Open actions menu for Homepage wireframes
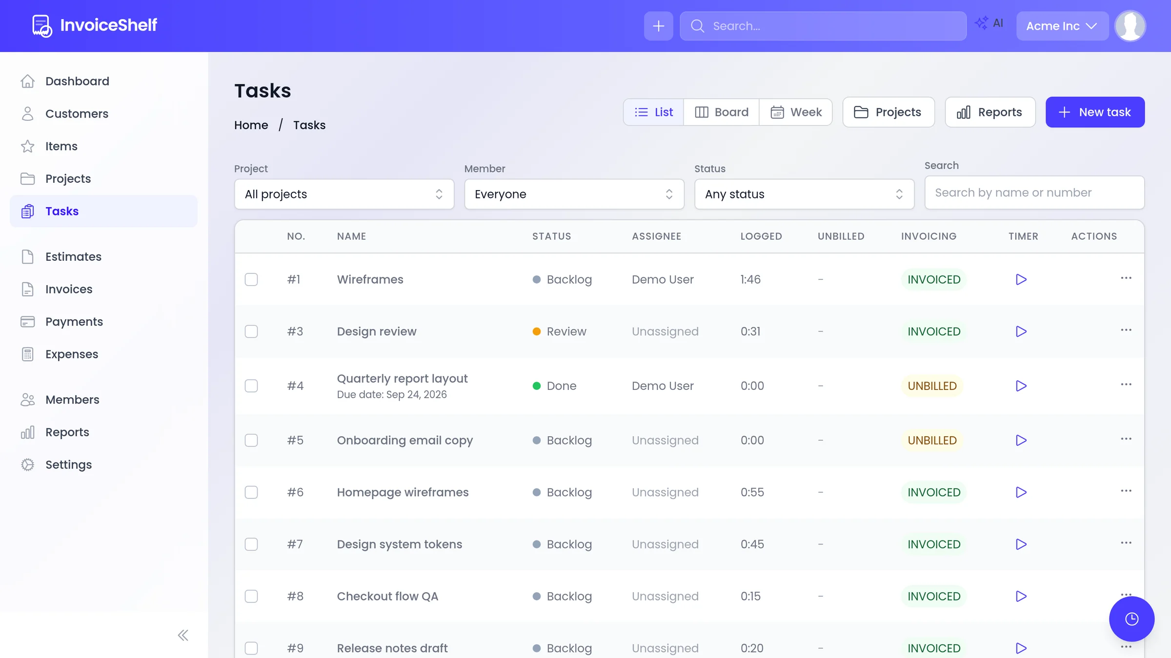Screen dimensions: 1171x658 pyautogui.click(x=1126, y=491)
